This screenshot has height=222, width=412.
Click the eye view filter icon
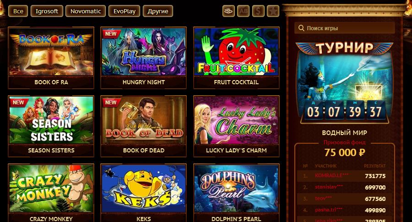228,11
